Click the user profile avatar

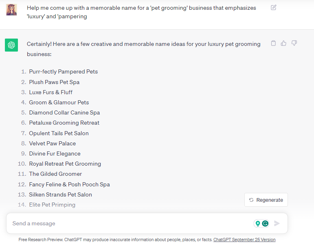tap(11, 9)
